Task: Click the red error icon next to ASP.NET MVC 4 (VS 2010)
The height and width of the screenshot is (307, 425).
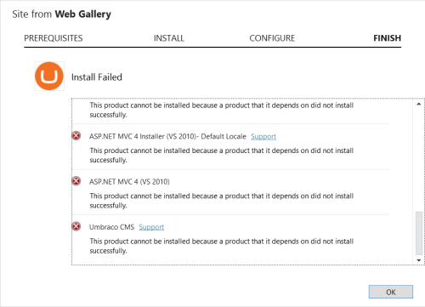Action: [76, 181]
